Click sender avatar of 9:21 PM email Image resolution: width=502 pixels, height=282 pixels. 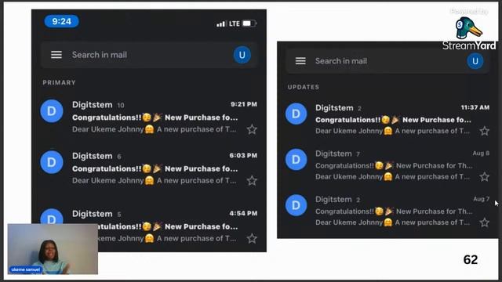[x=52, y=111]
